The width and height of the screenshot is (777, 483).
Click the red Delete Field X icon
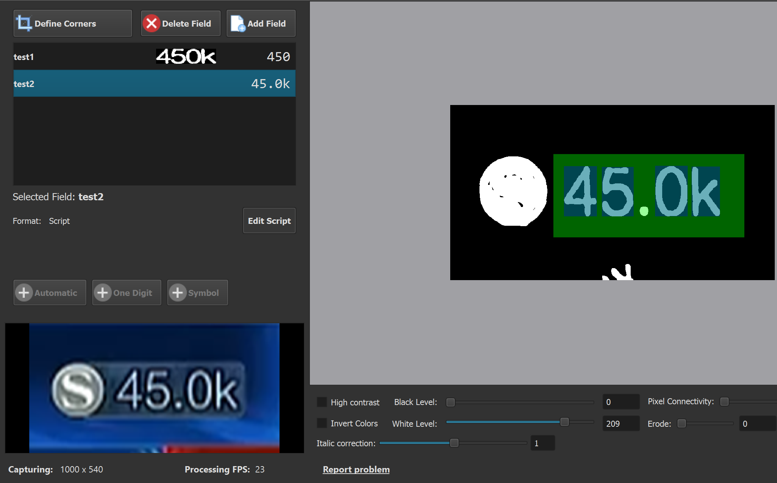[151, 23]
